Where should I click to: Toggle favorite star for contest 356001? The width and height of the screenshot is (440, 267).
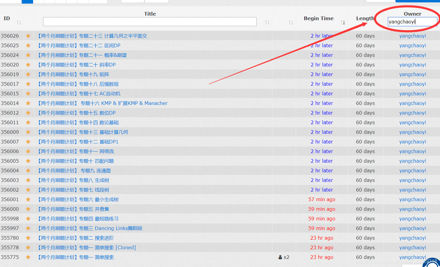(x=28, y=199)
